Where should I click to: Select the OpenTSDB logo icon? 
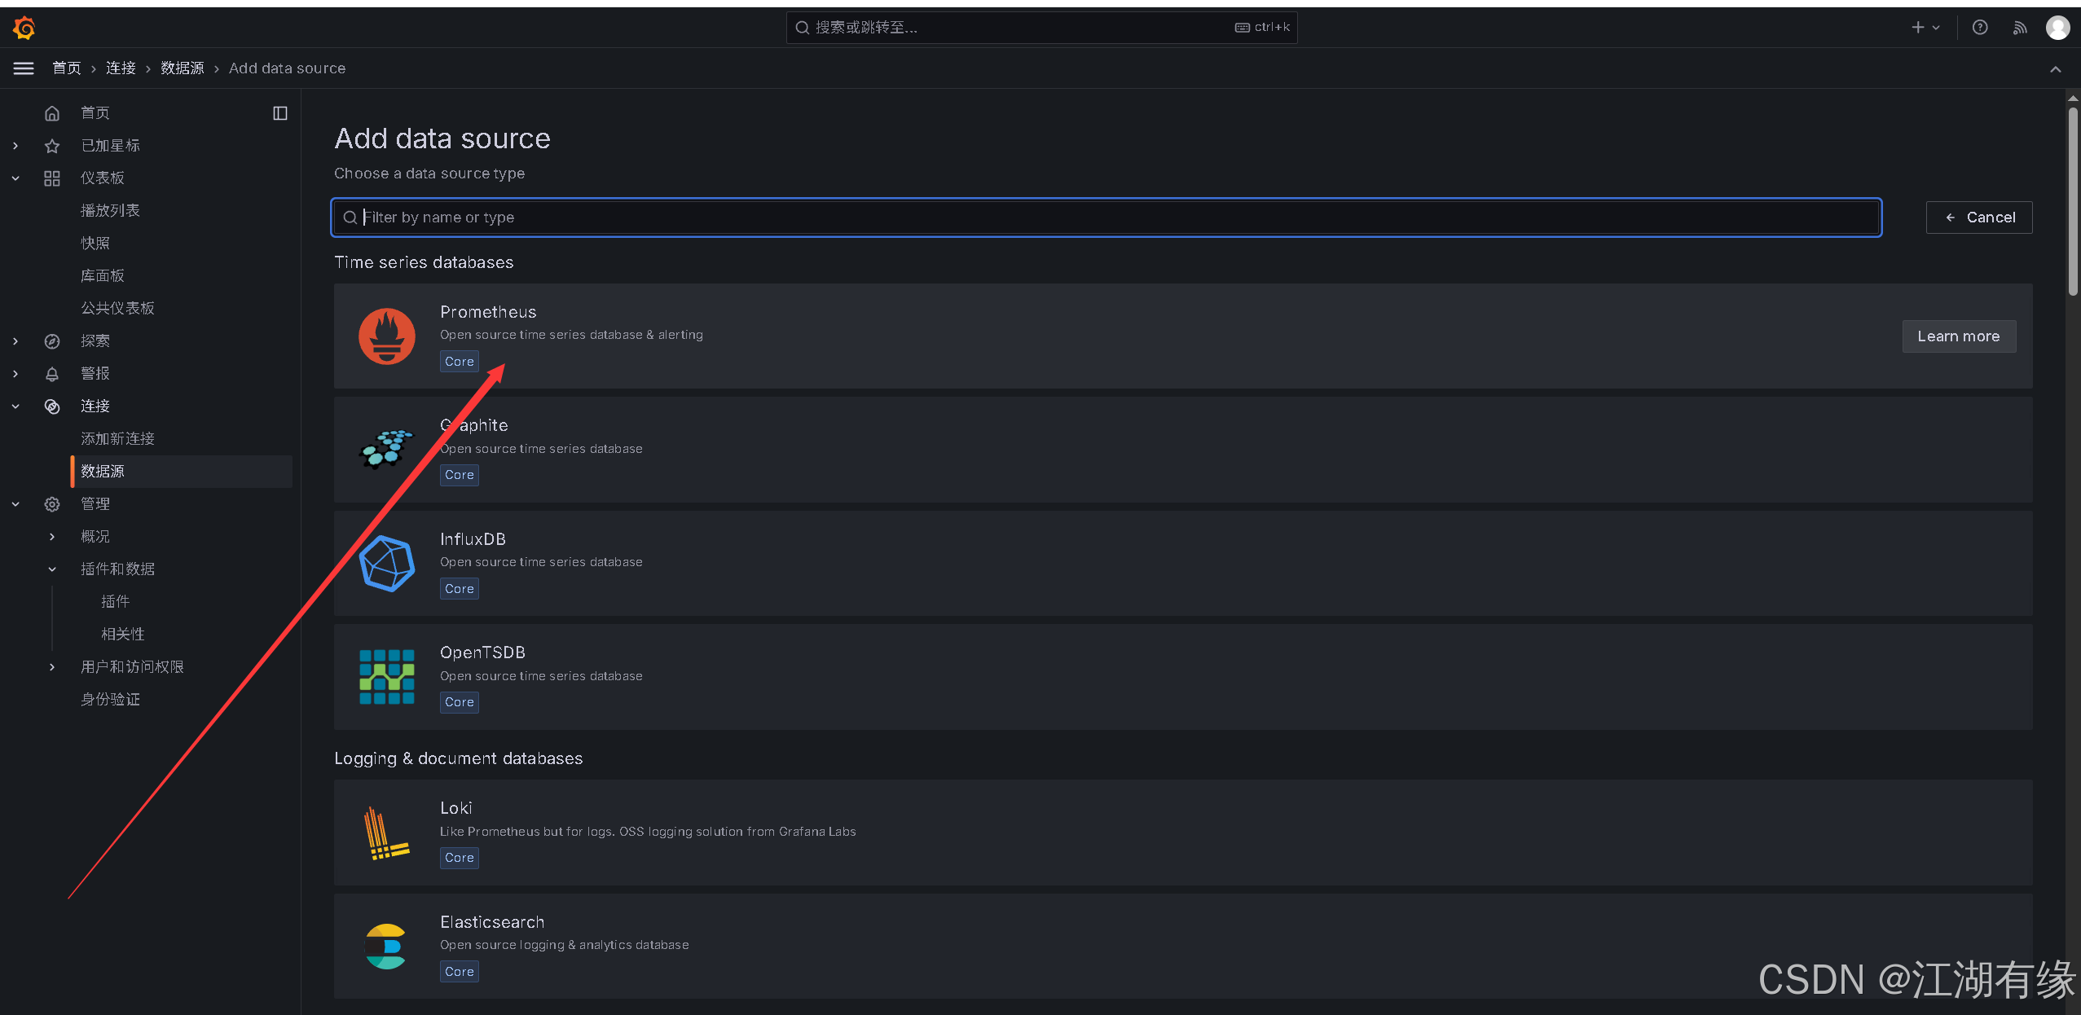(x=387, y=677)
